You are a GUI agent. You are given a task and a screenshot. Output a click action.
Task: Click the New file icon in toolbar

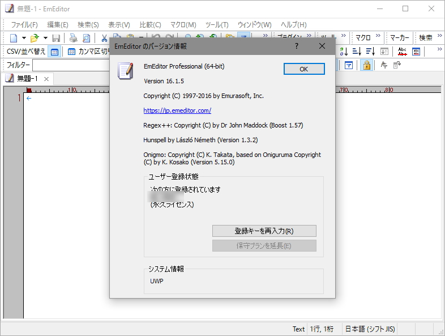click(x=14, y=38)
